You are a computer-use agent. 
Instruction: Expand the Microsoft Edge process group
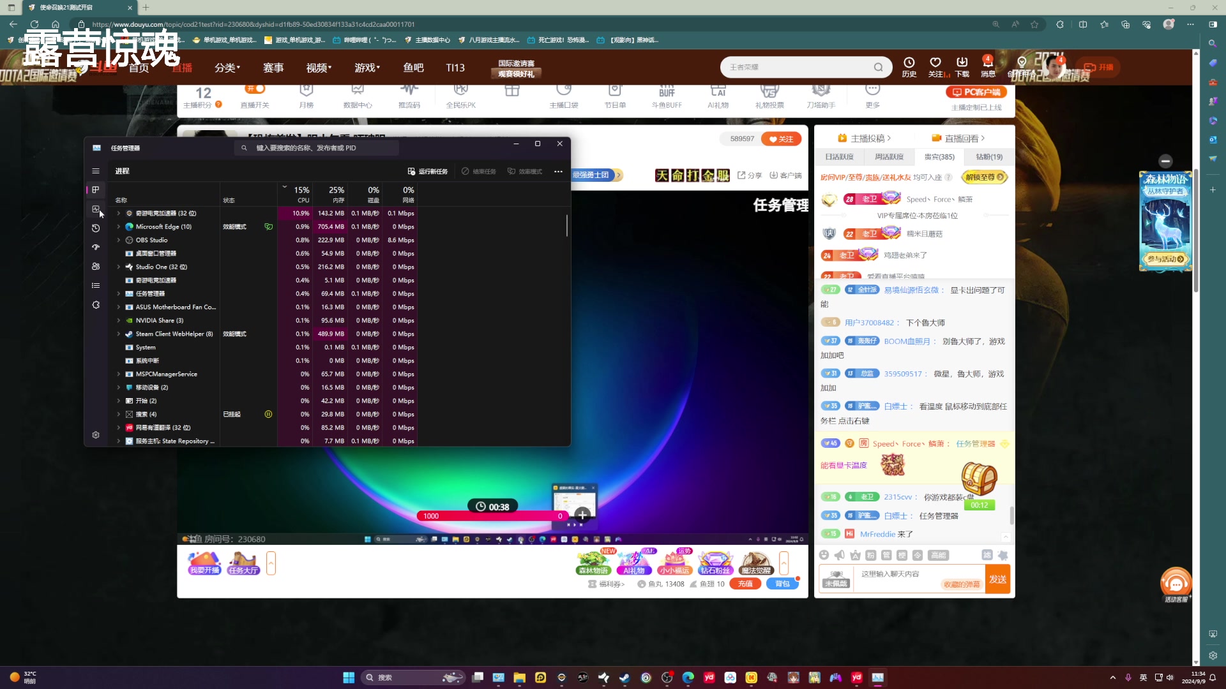pos(117,226)
